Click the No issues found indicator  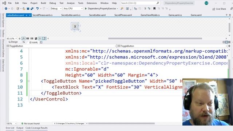coord(31,123)
